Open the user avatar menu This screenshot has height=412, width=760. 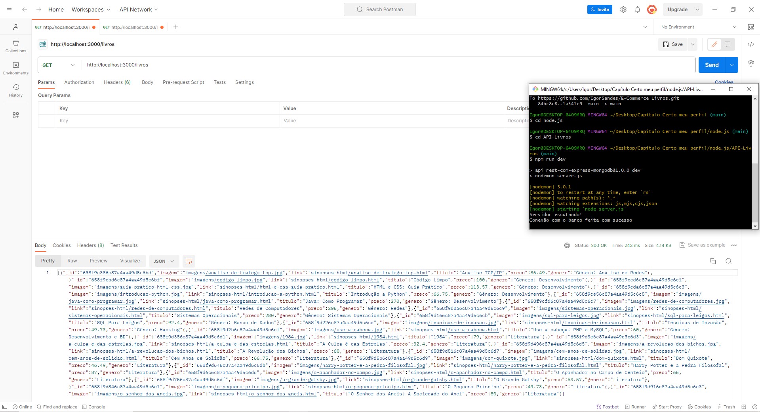coord(652,9)
